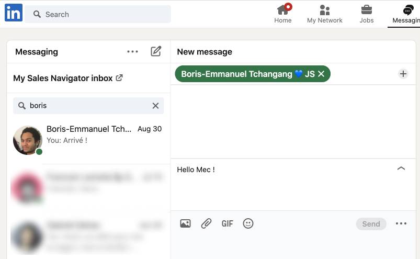
Task: Attach a file with paperclip icon
Action: click(x=206, y=223)
